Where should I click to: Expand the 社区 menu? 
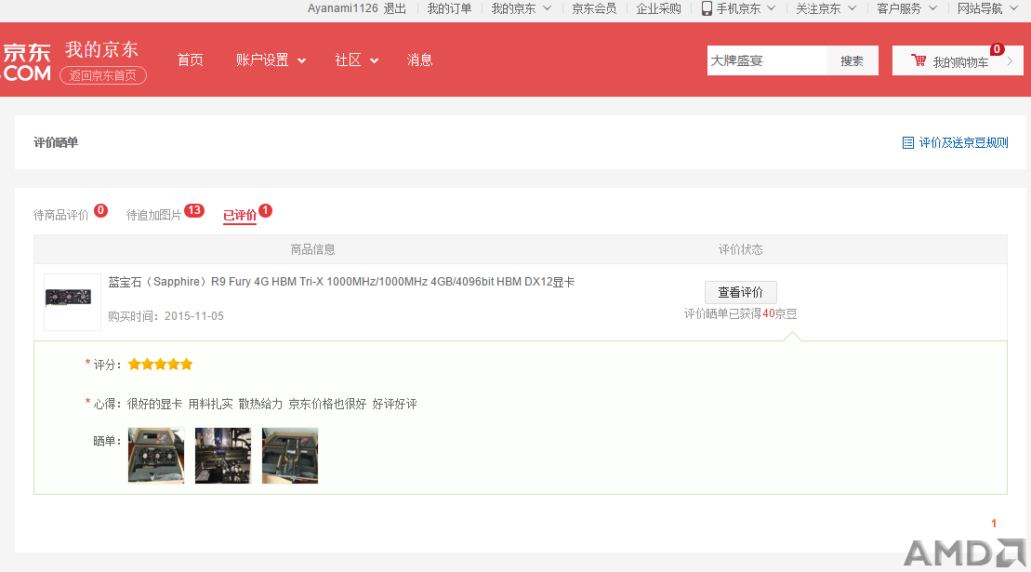tap(356, 60)
